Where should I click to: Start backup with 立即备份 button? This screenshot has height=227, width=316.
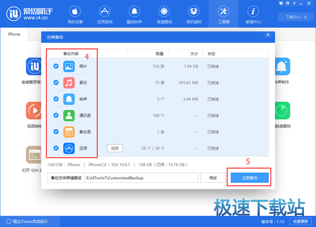coord(250,178)
